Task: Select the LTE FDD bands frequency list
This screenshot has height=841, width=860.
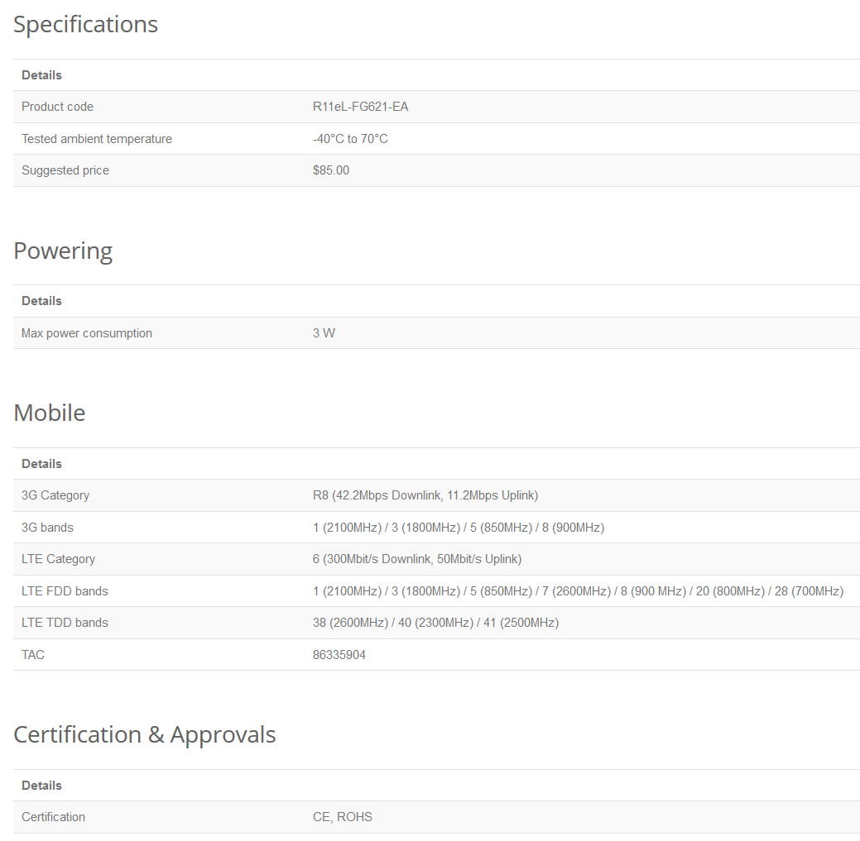Action: pyautogui.click(x=578, y=591)
